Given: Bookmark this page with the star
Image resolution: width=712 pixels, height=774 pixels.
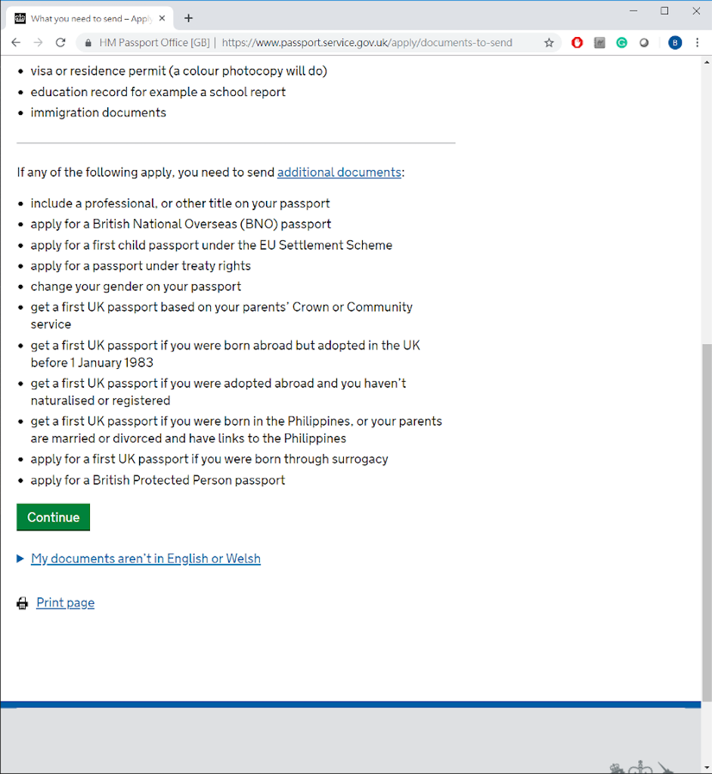Looking at the screenshot, I should (549, 43).
